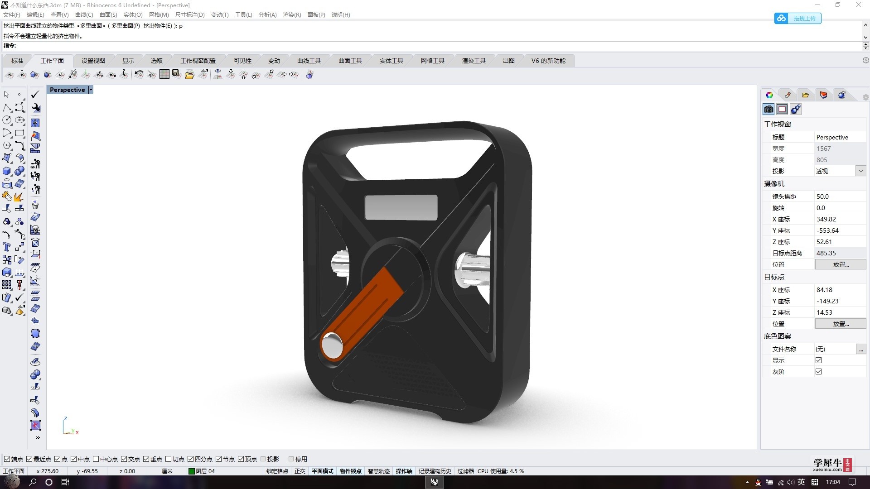Enable the 切点 osnap checkbox
The image size is (870, 489).
[x=169, y=459]
